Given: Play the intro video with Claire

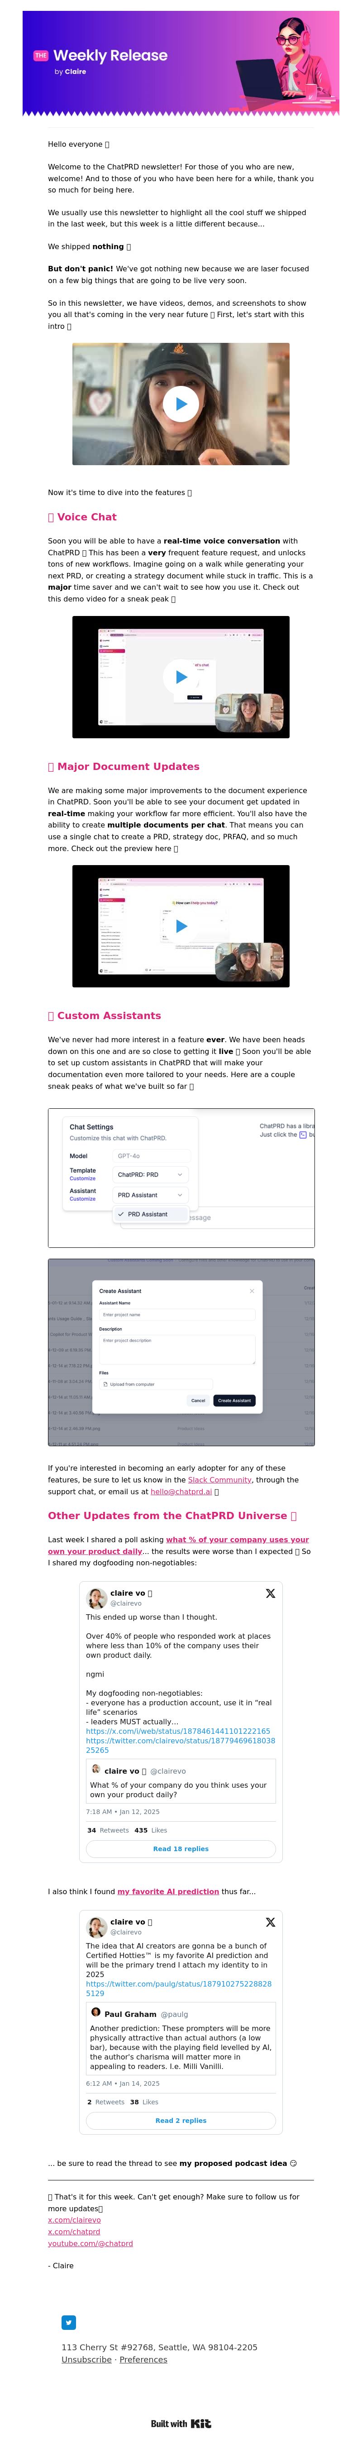Looking at the screenshot, I should click(181, 404).
